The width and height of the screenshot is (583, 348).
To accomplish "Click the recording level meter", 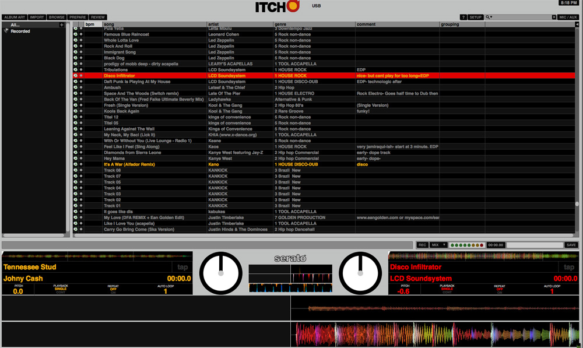I will (x=466, y=245).
